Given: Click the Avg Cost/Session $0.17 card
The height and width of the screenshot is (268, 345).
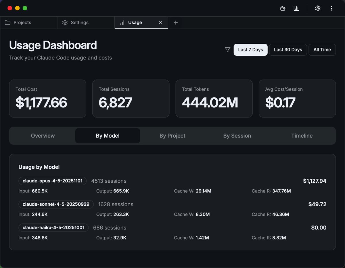Looking at the screenshot, I should coord(297,99).
